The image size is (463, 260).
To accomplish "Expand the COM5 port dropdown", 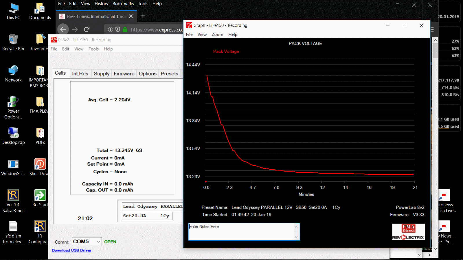I will pos(98,242).
